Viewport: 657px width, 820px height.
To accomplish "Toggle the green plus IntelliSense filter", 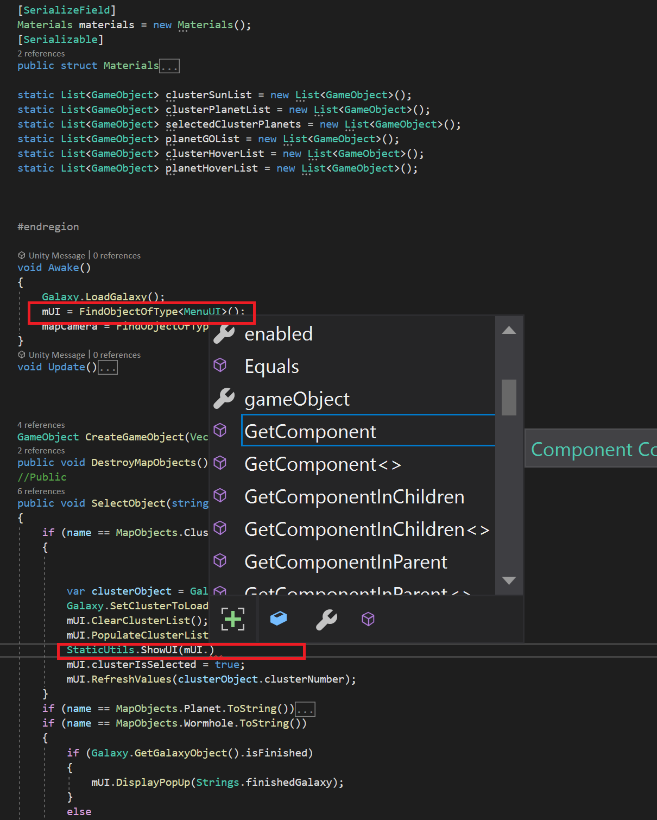I will pyautogui.click(x=233, y=619).
